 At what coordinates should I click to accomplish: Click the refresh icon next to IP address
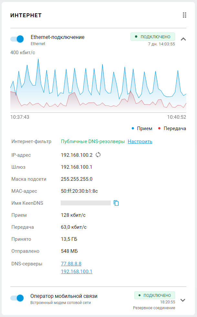coord(98,155)
